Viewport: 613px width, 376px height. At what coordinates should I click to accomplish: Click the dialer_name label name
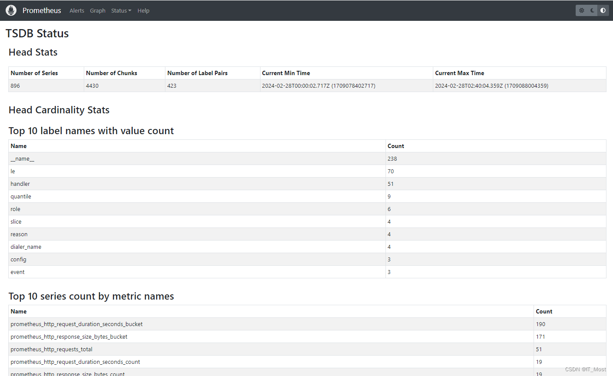click(26, 247)
